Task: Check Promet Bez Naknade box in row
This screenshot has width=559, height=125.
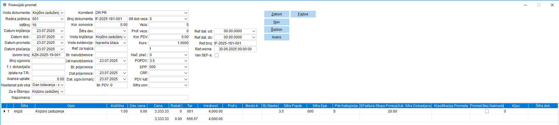Action: (x=487, y=111)
